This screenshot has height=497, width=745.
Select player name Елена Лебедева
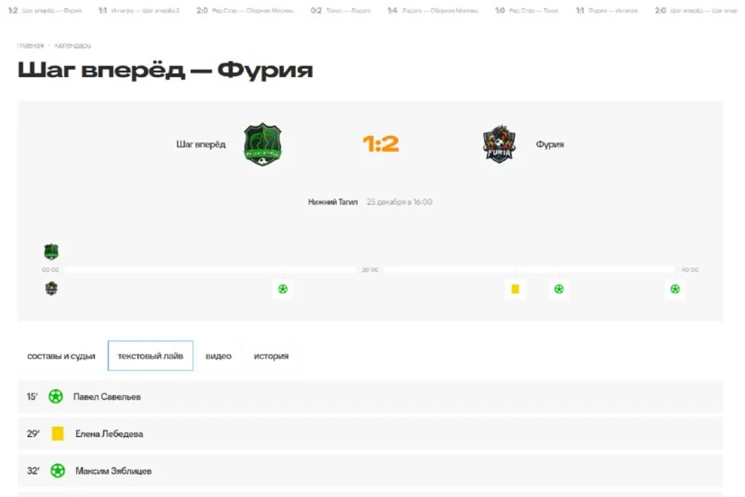point(109,434)
